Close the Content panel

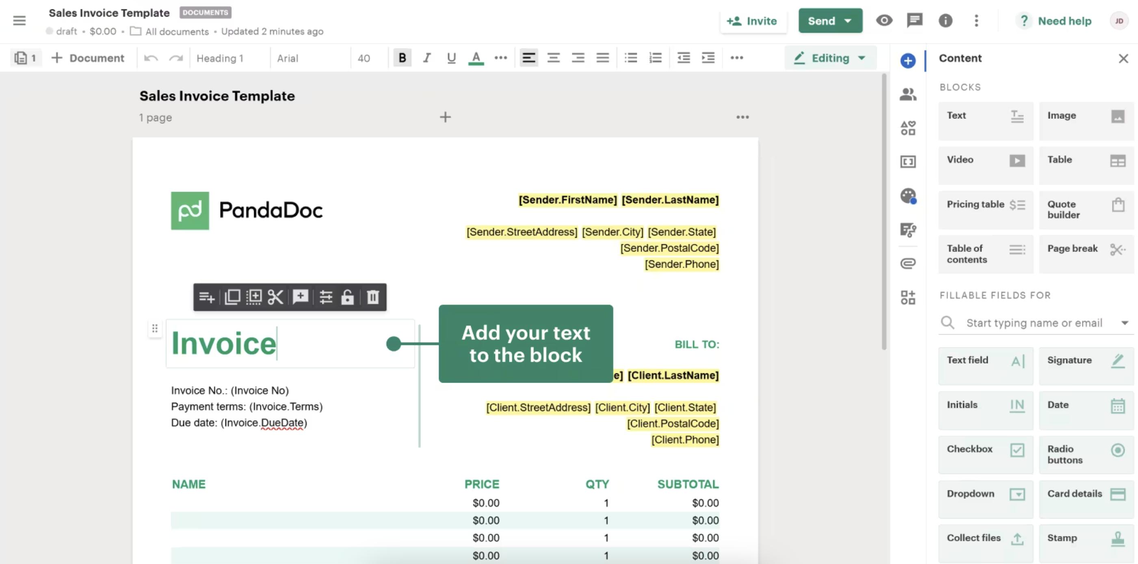click(x=1123, y=58)
